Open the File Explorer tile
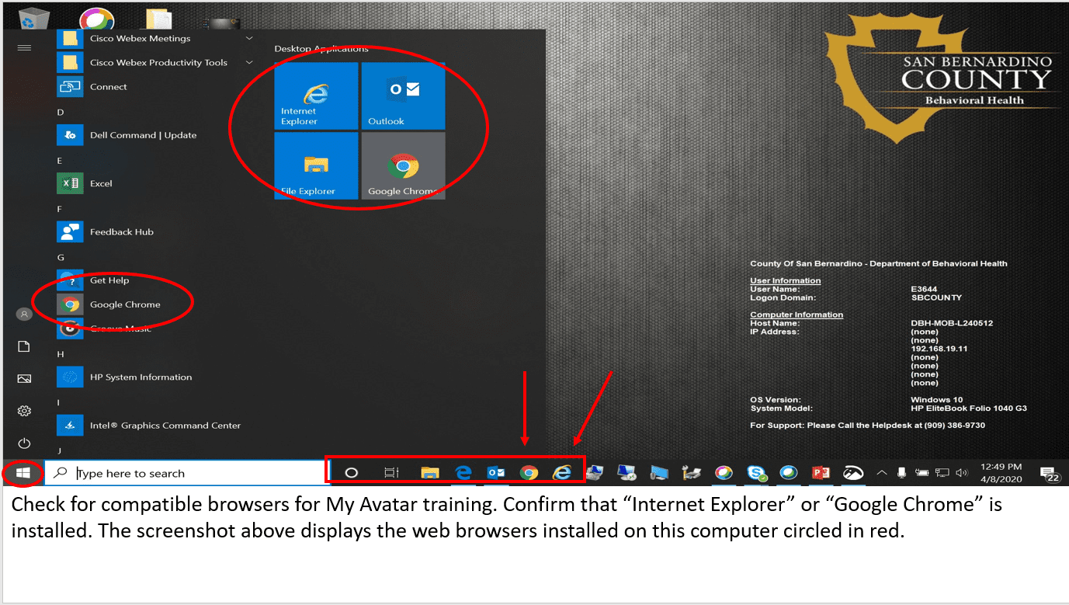Image resolution: width=1069 pixels, height=605 pixels. 316,165
